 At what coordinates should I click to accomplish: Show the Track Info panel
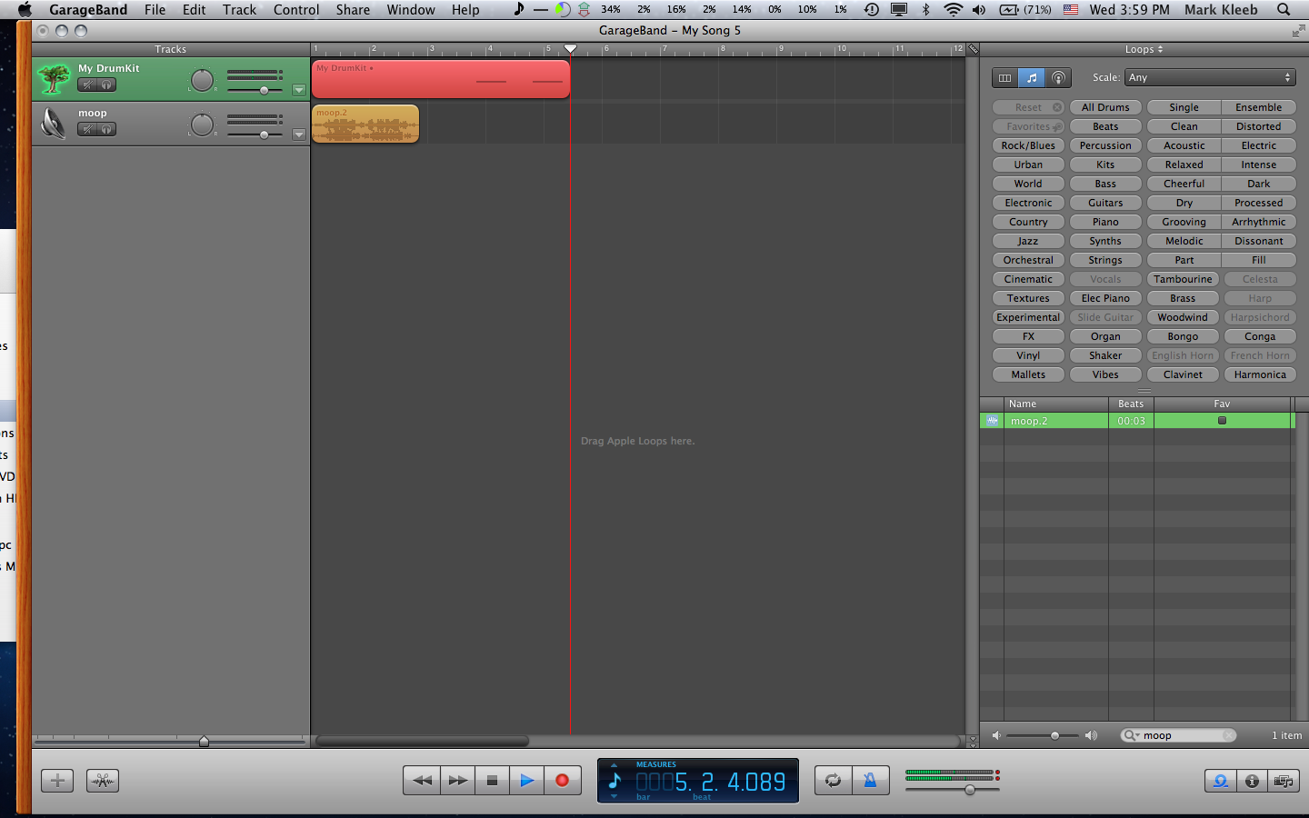pyautogui.click(x=1252, y=781)
